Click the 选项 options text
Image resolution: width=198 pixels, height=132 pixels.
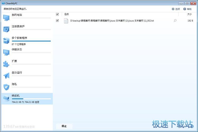point(178,9)
